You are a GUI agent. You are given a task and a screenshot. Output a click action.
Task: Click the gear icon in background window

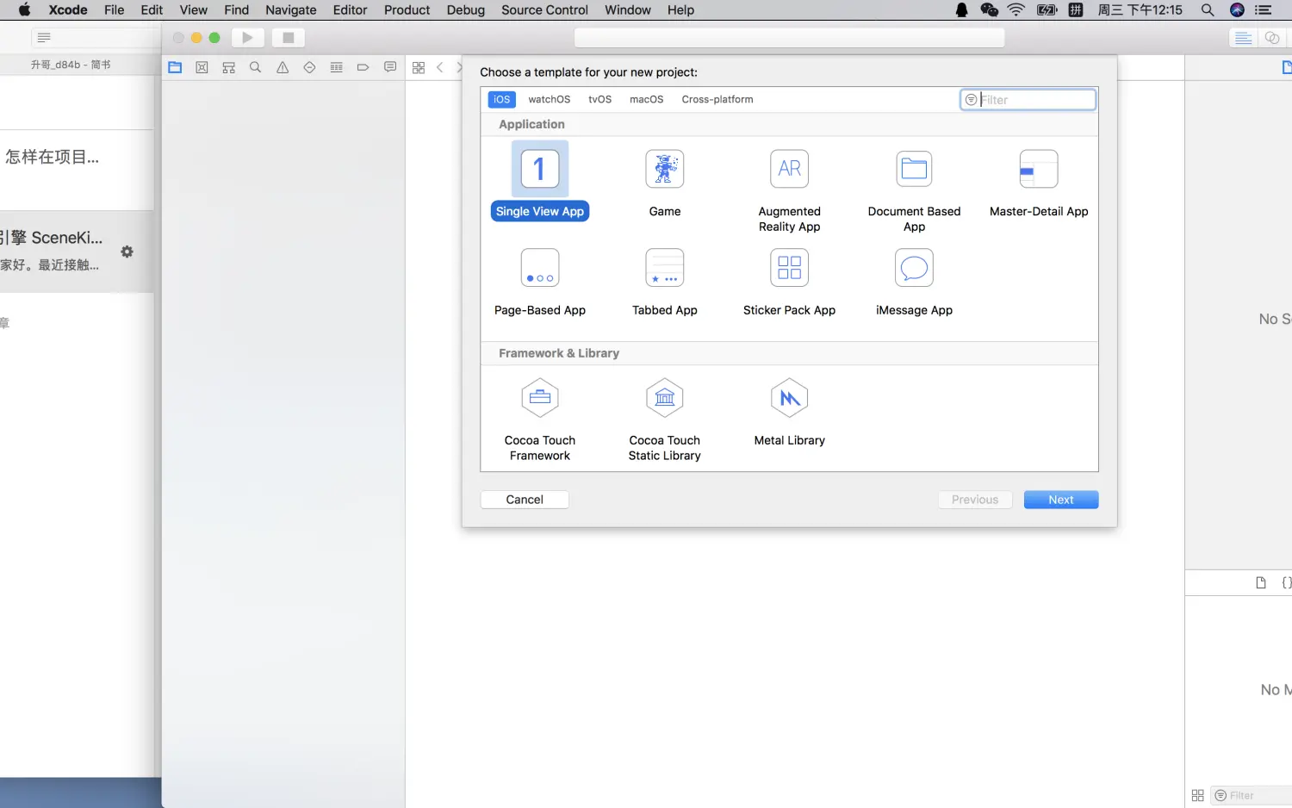pos(127,252)
